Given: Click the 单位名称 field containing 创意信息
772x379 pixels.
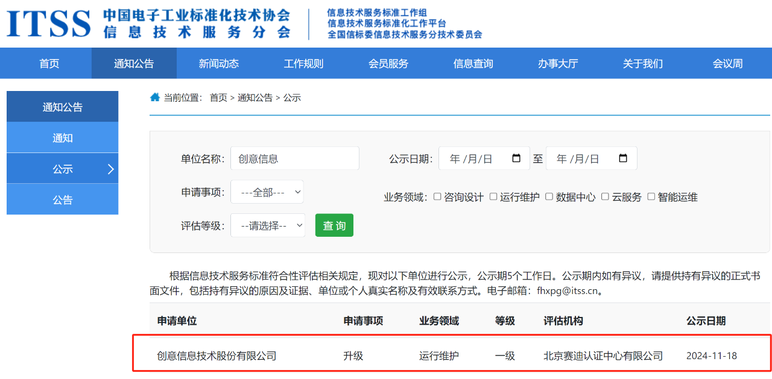Looking at the screenshot, I should 295,158.
